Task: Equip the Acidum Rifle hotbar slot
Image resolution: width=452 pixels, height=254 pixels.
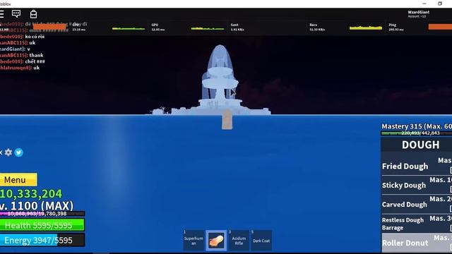Action: tap(239, 240)
